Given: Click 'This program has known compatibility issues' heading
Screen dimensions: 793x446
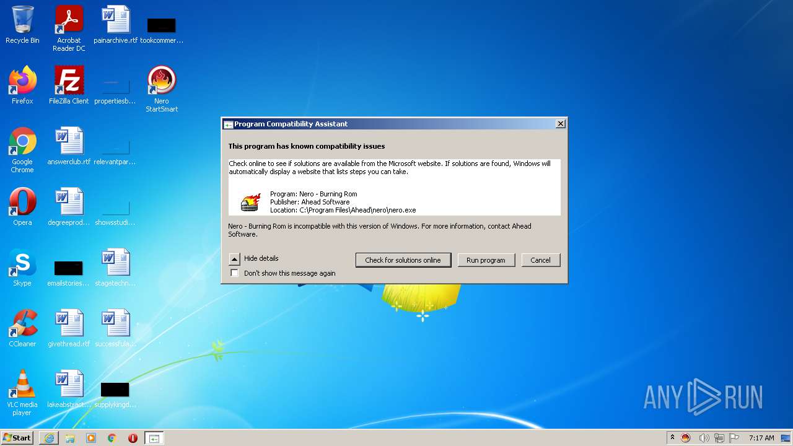Looking at the screenshot, I should [x=307, y=146].
